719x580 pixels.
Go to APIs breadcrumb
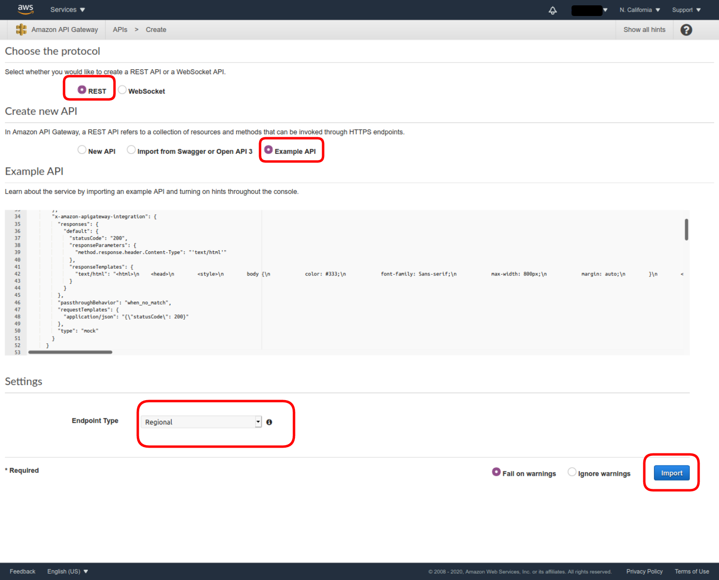(x=120, y=30)
